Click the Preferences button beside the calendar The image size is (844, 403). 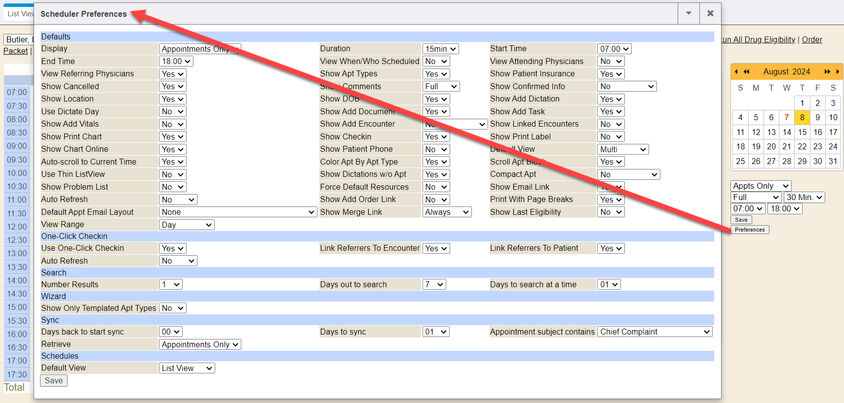point(749,230)
